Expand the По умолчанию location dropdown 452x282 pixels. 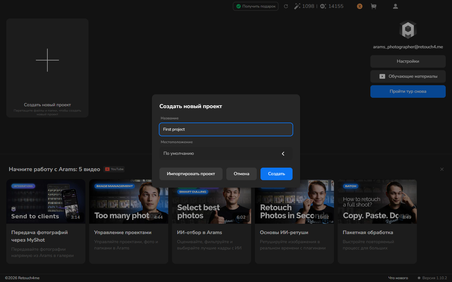[x=226, y=154]
